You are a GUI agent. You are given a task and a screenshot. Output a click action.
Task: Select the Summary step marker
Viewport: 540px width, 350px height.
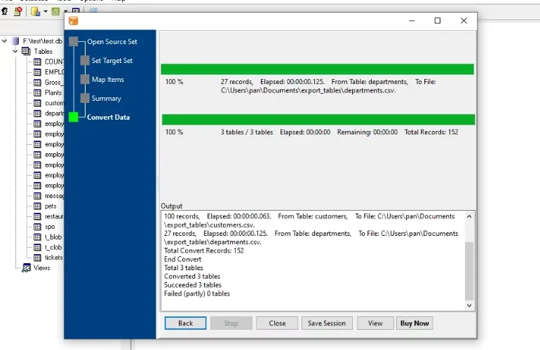point(85,98)
